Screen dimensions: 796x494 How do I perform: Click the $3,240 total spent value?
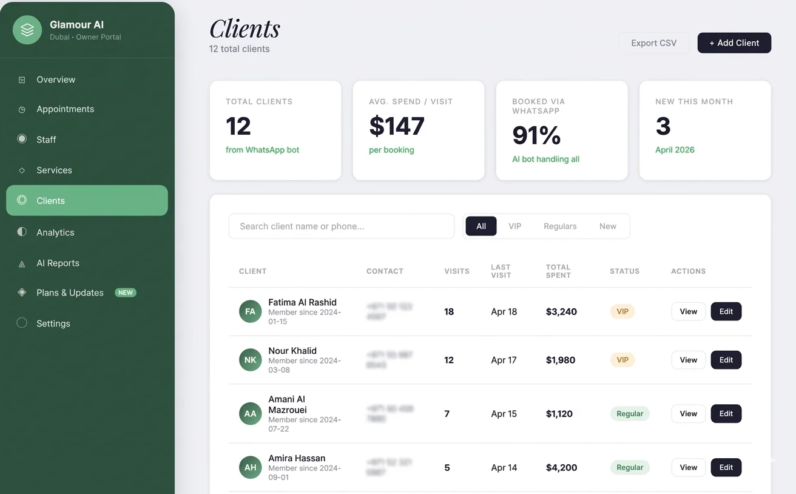[561, 311]
